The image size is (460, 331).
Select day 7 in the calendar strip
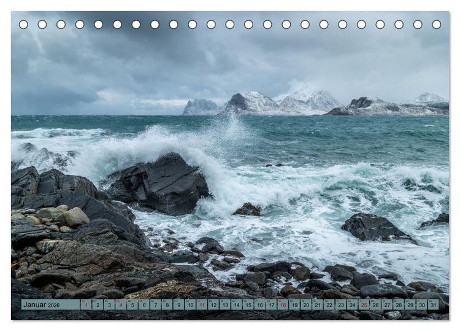click(x=156, y=305)
